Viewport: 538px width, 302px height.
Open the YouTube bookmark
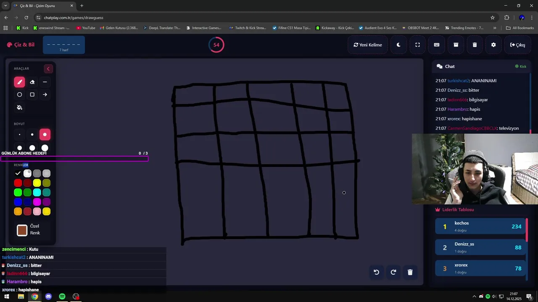86,28
